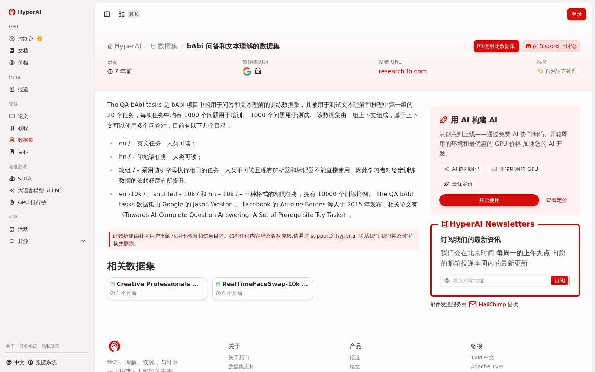Image resolution: width=595 pixels, height=372 pixels.
Task: Click the newspaper icon by HyperAI Newsletters
Action: 445,224
